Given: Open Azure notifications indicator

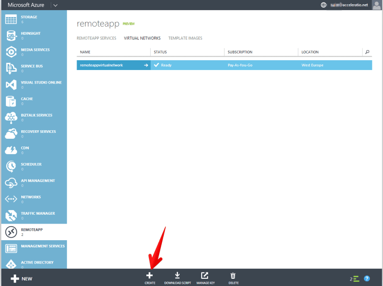Looking at the screenshot, I should (354, 278).
